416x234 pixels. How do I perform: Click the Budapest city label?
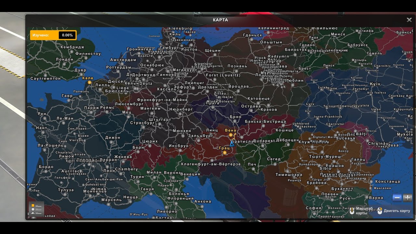point(264,141)
